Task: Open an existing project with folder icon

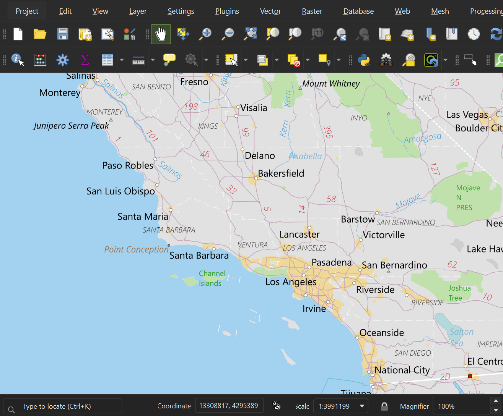Action: tap(40, 34)
